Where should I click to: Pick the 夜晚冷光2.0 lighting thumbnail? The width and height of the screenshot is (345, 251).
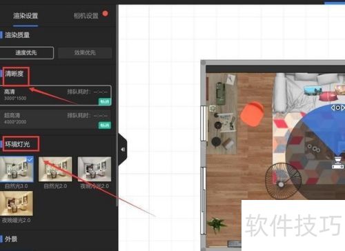(x=95, y=169)
